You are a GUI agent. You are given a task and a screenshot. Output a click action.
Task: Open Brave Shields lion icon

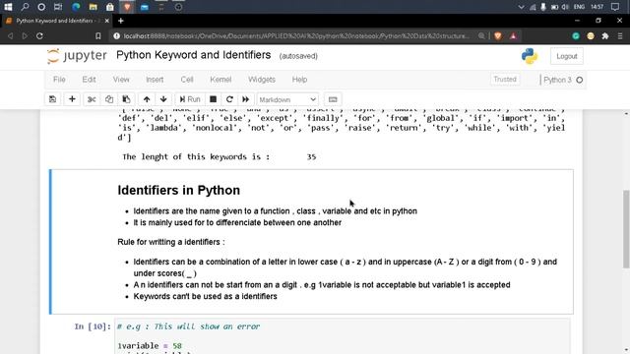[x=498, y=36]
